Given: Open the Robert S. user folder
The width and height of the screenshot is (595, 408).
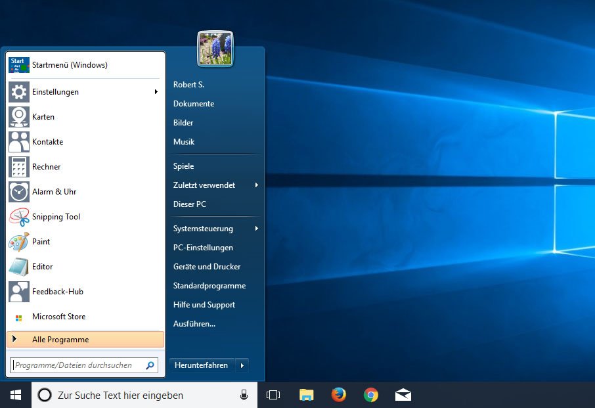Looking at the screenshot, I should (x=188, y=85).
